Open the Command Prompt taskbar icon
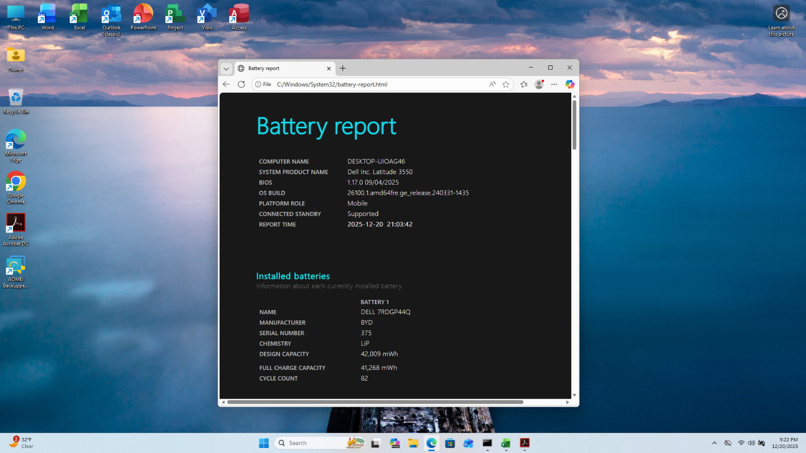Image resolution: width=806 pixels, height=453 pixels. tap(487, 443)
